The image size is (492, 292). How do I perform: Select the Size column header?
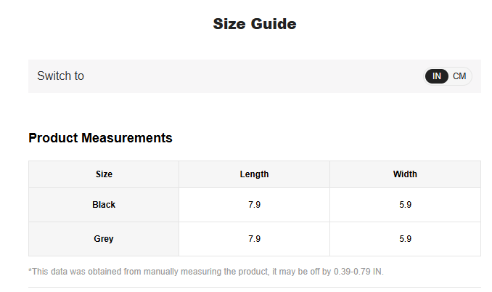104,174
